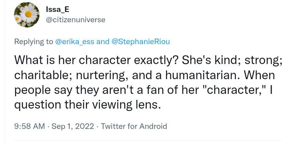Image resolution: width=282 pixels, height=144 pixels.
Task: Open the daisy flower profile avatar
Action: [x=27, y=15]
